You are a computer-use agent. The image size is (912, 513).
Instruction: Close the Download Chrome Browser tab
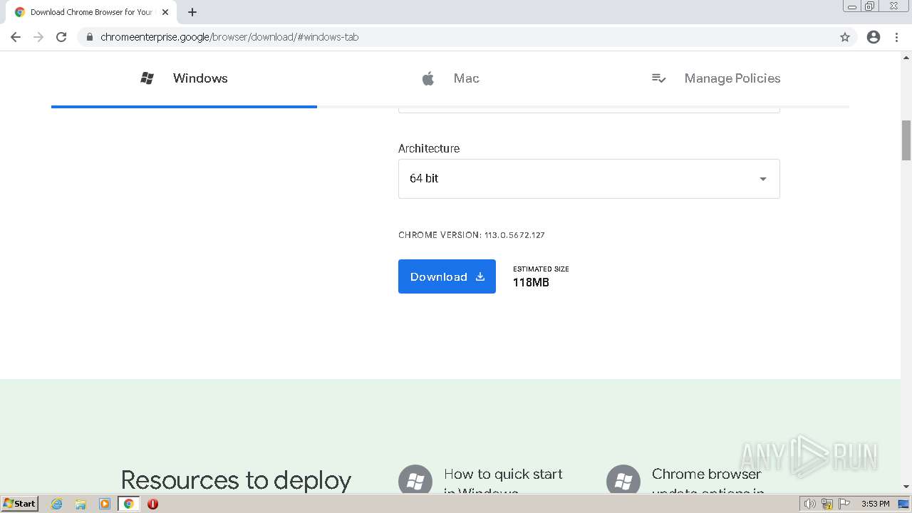coord(165,12)
